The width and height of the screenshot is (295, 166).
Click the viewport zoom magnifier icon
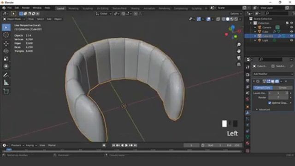(x=239, y=44)
